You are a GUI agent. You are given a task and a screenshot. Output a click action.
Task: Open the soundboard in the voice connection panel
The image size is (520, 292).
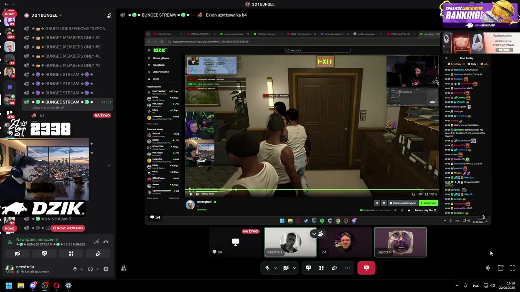click(98, 253)
